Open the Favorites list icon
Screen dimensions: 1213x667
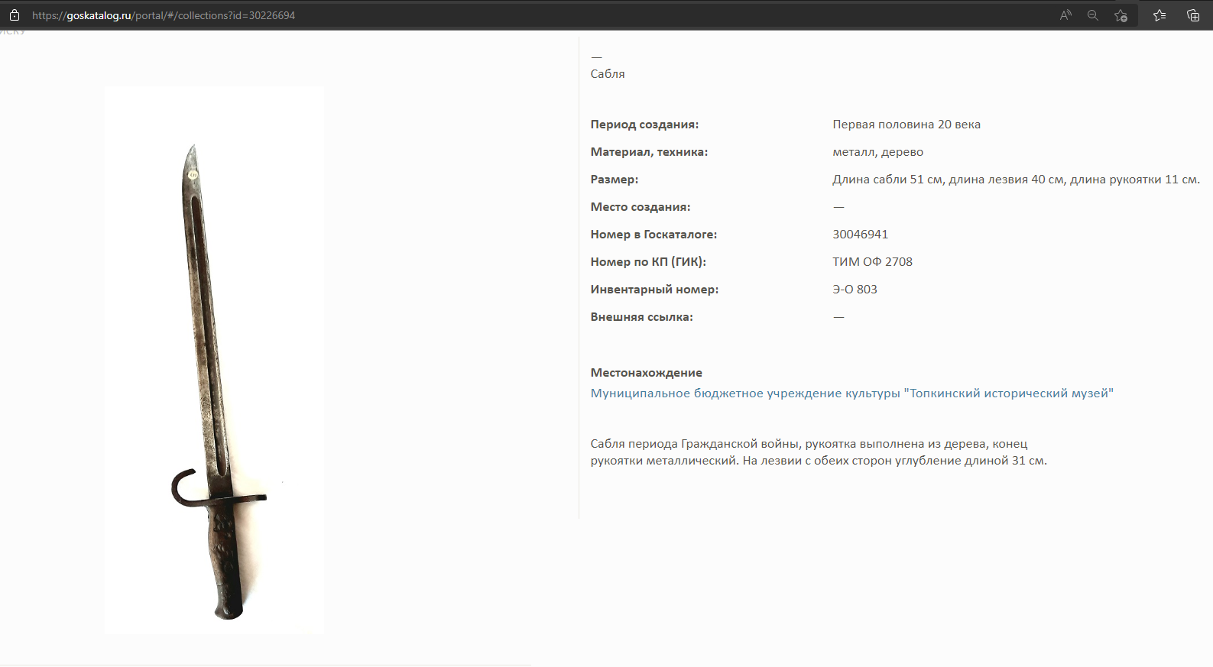[1159, 15]
